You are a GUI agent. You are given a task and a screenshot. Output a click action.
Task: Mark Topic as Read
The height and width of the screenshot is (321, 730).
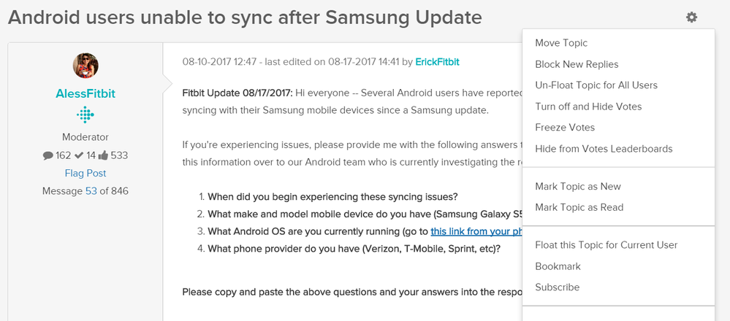(x=579, y=207)
